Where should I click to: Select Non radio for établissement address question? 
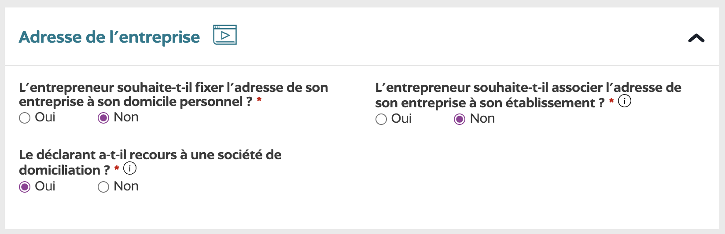[x=460, y=119]
